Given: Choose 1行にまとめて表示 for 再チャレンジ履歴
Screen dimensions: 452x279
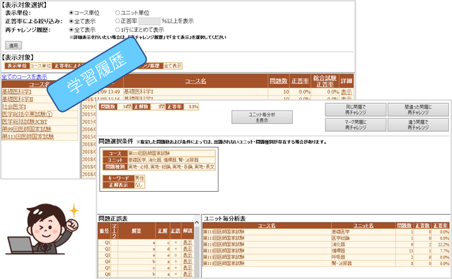Looking at the screenshot, I should 118,29.
